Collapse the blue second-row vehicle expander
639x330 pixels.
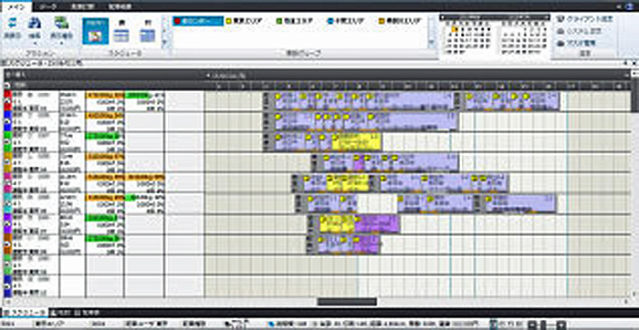[x=7, y=121]
